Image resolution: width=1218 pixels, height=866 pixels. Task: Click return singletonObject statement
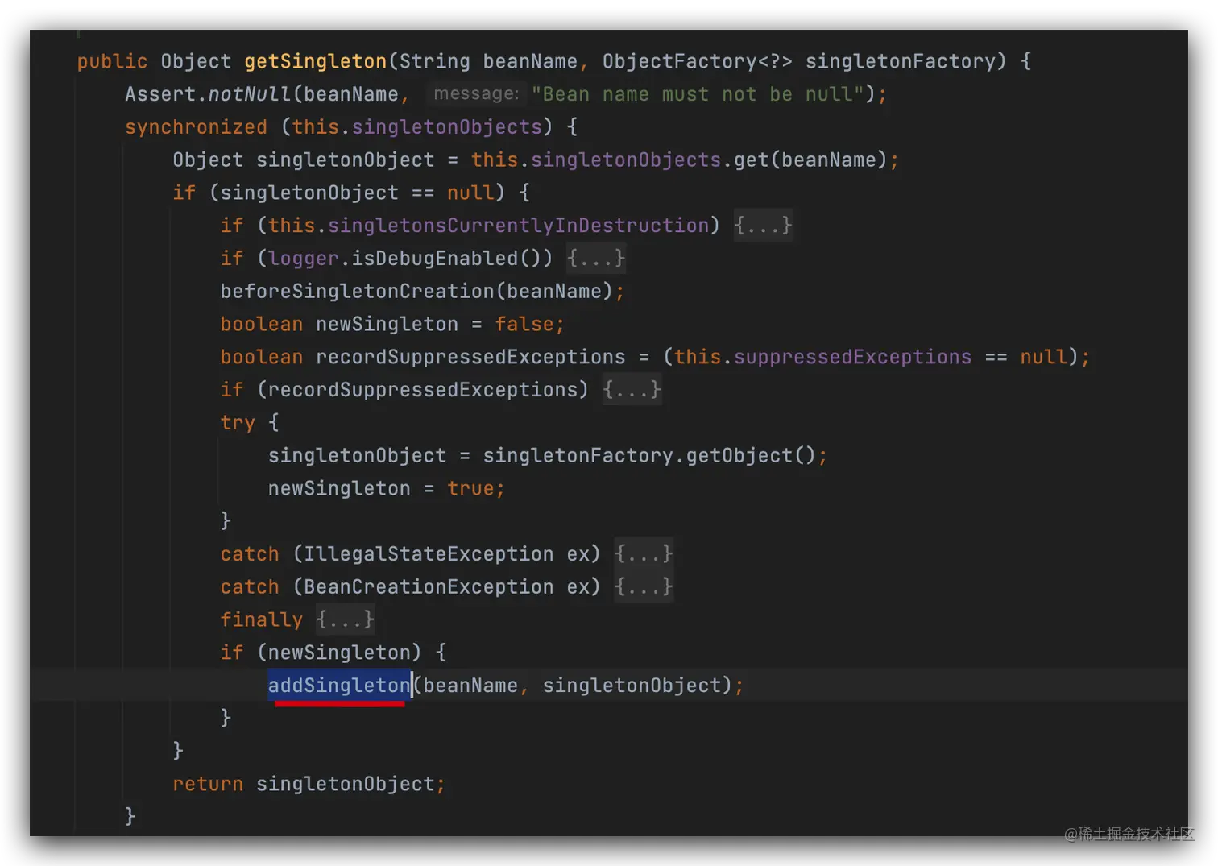(309, 784)
